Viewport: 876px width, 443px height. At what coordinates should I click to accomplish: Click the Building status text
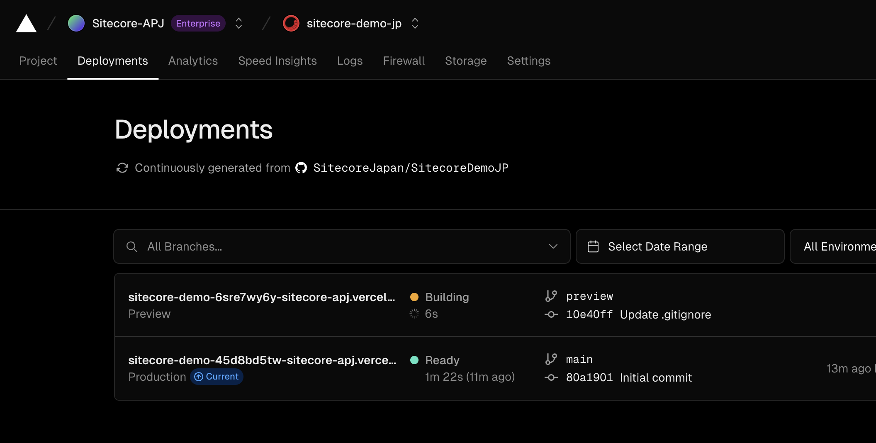point(447,297)
